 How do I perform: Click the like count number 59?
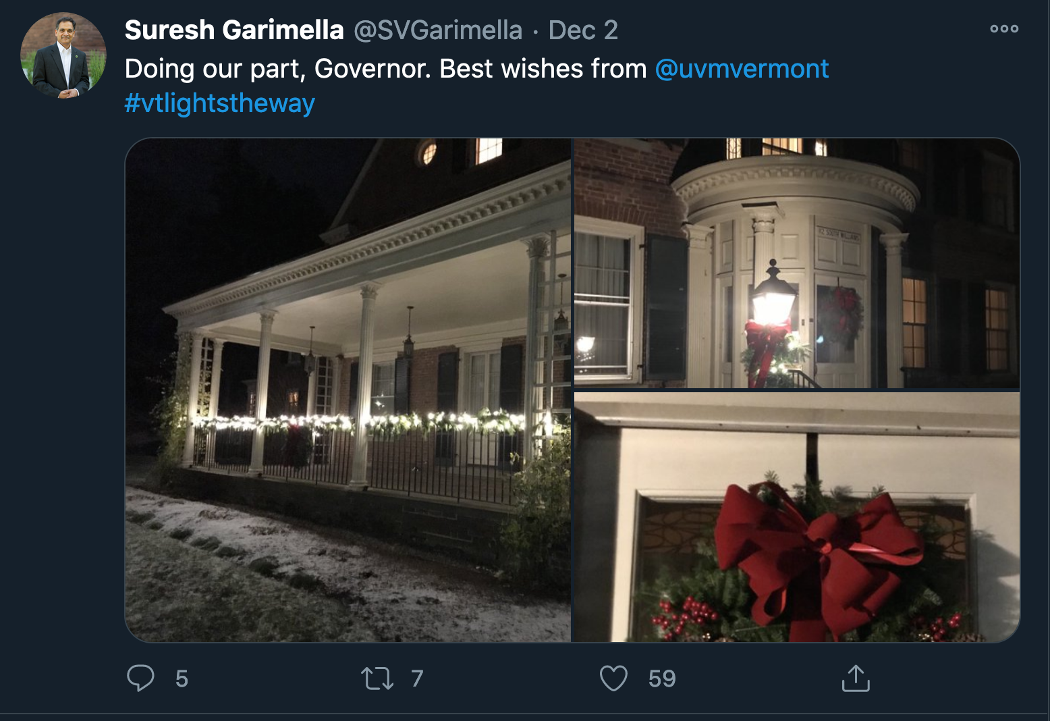tap(662, 678)
